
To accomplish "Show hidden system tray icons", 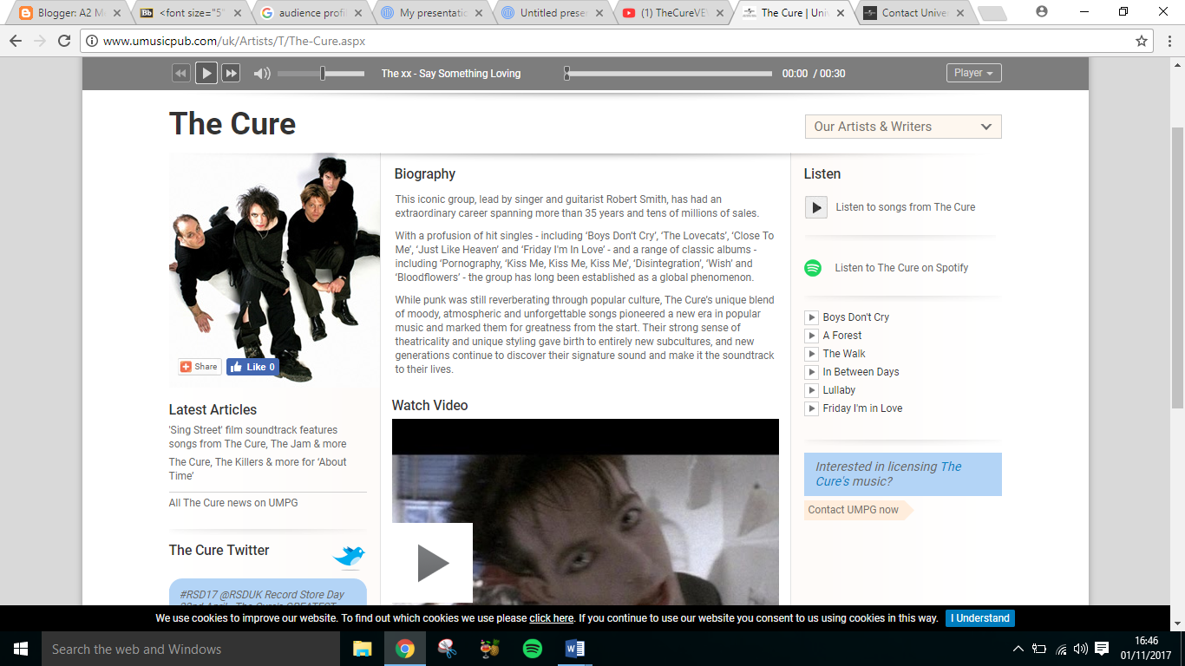I will coord(1018,649).
